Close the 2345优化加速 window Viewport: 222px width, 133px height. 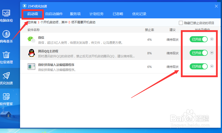point(216,6)
